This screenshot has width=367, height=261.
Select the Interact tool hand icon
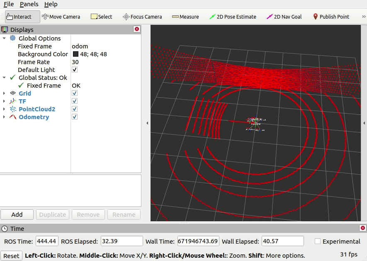(10, 17)
